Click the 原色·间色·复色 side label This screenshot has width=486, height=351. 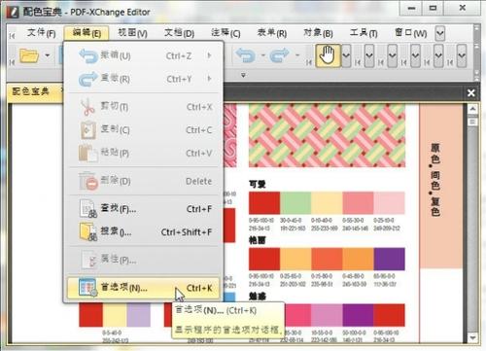(435, 180)
